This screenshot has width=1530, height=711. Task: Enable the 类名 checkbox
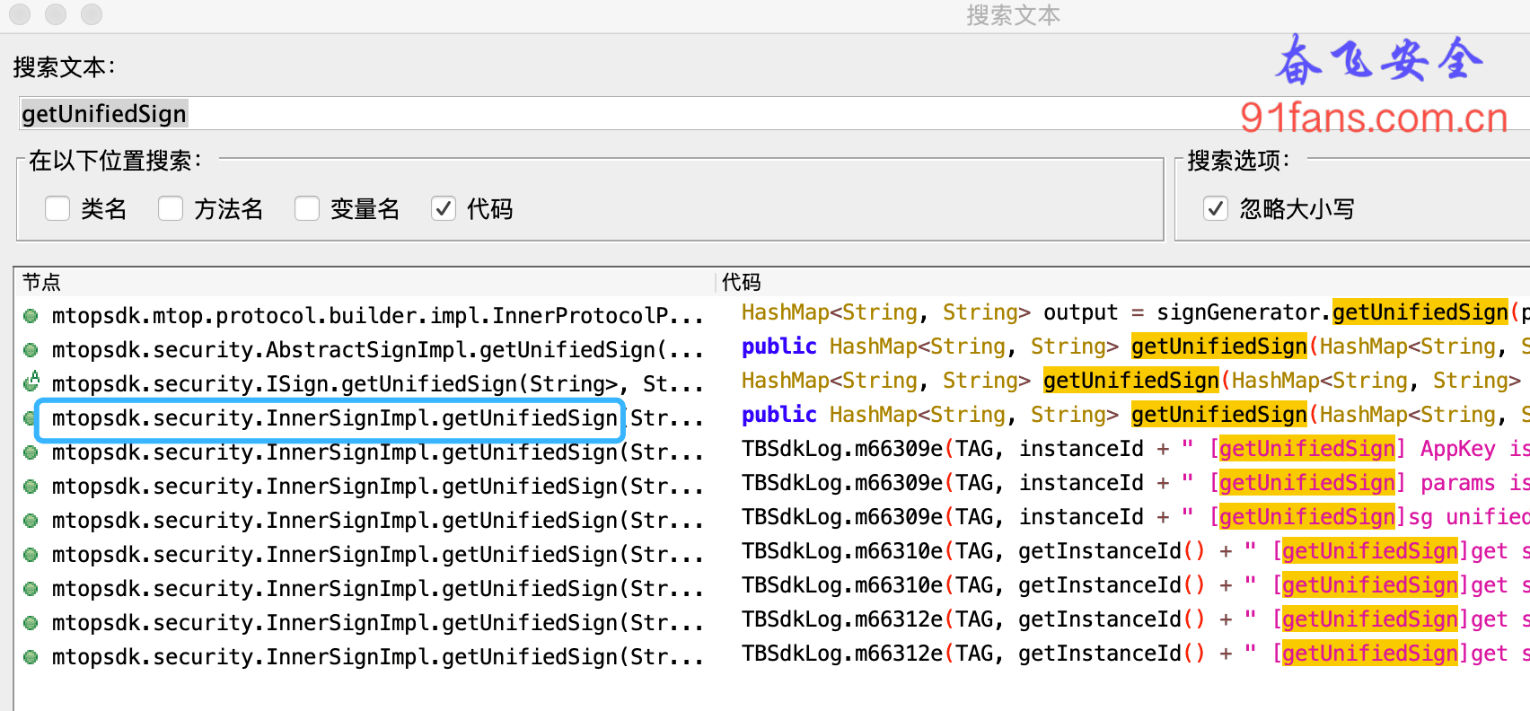(x=57, y=208)
